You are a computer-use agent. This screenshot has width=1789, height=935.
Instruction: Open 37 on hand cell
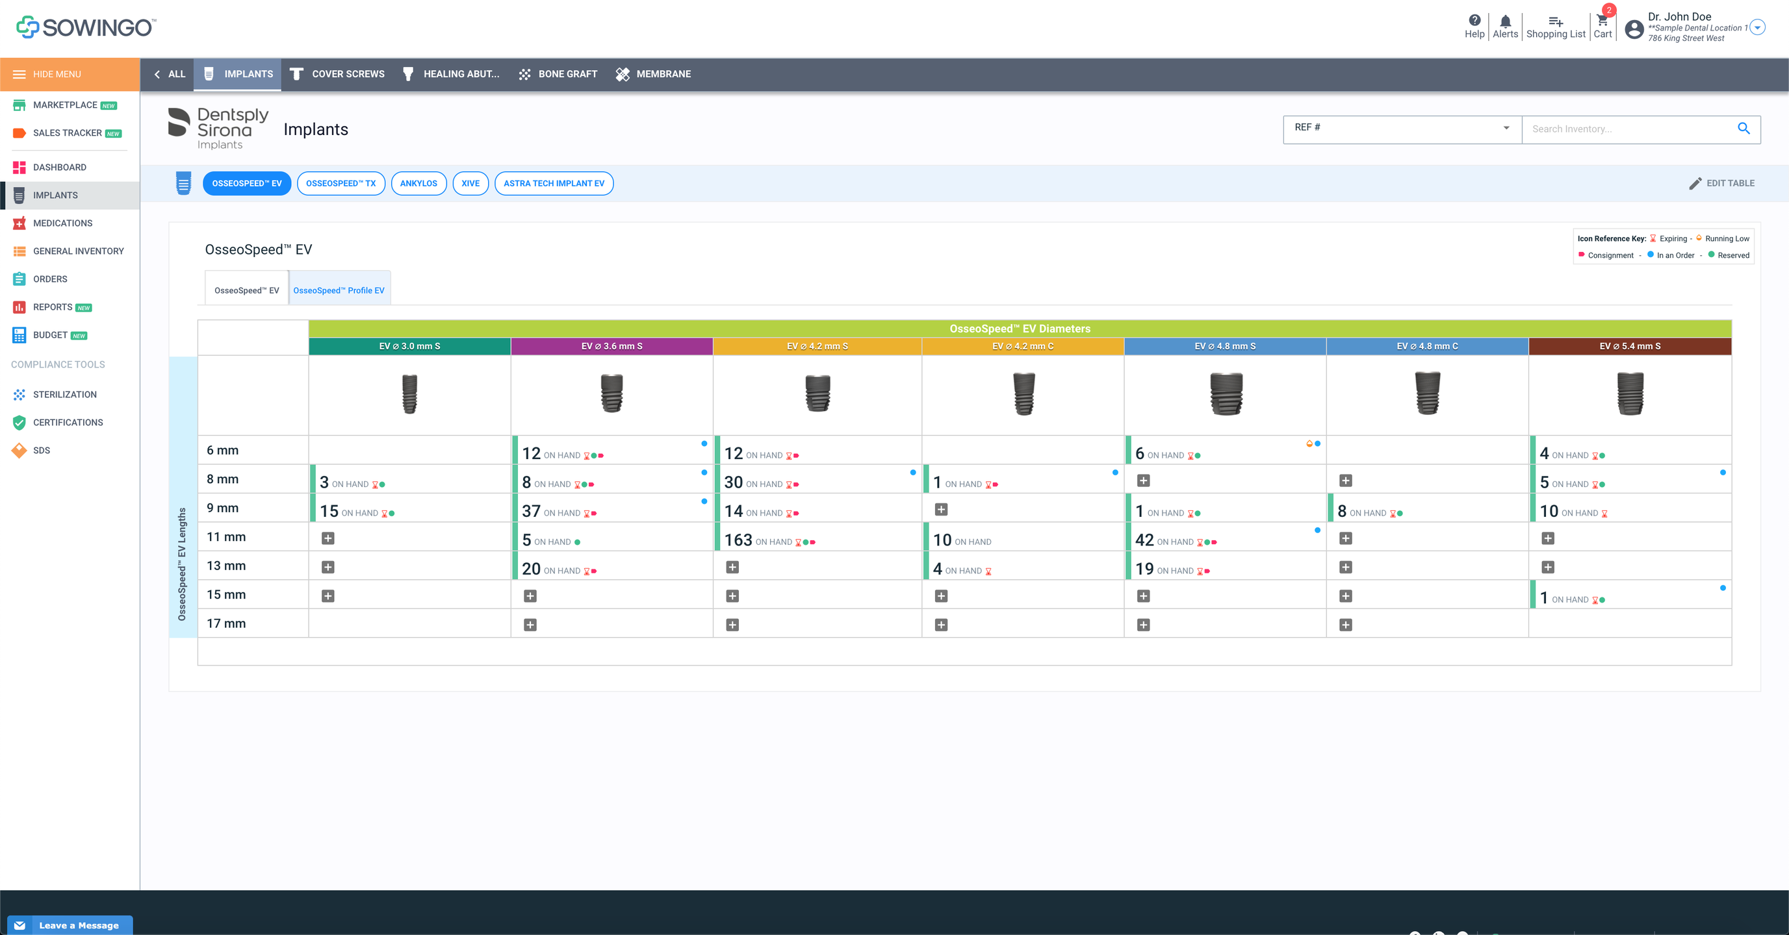point(612,509)
